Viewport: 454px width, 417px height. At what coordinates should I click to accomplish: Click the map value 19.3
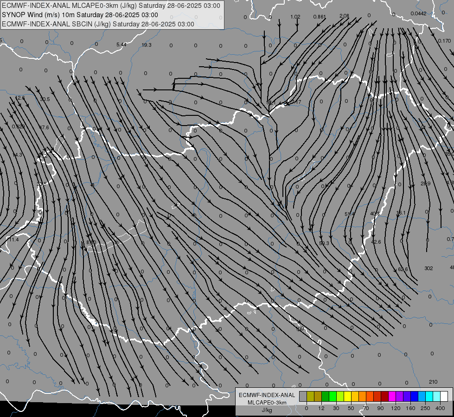pyautogui.click(x=147, y=45)
